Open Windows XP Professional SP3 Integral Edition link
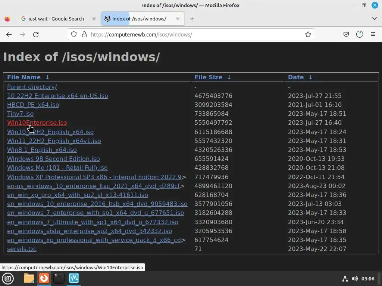Screen dimensions: 382x286 pyautogui.click(x=94, y=177)
